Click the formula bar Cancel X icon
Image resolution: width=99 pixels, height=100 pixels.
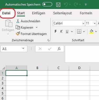click(40, 49)
